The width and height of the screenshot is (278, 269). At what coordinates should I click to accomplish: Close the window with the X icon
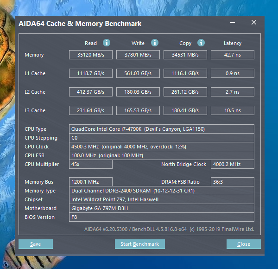[254, 22]
